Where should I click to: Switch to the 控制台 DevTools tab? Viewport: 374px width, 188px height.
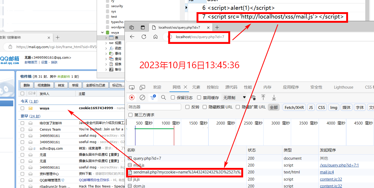click(x=213, y=87)
